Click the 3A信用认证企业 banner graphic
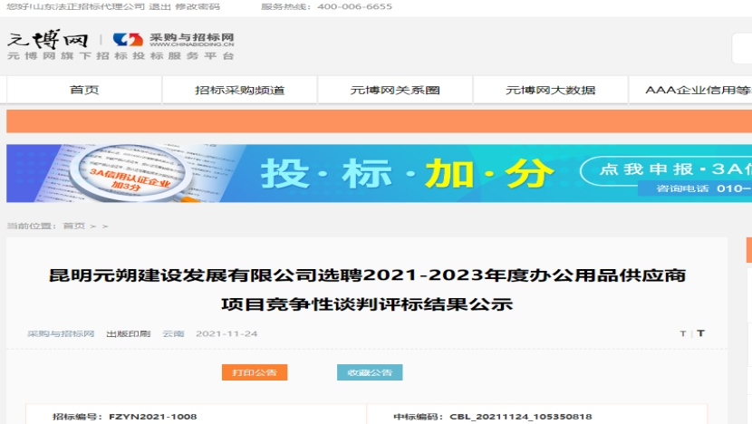 click(118, 173)
